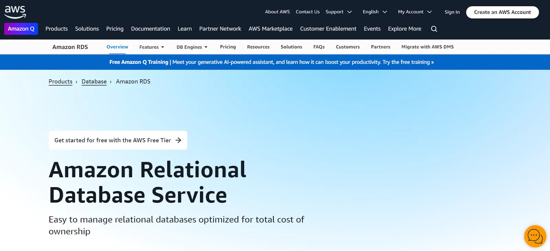550x251 pixels.
Task: Select the Overview tab
Action: click(x=117, y=47)
